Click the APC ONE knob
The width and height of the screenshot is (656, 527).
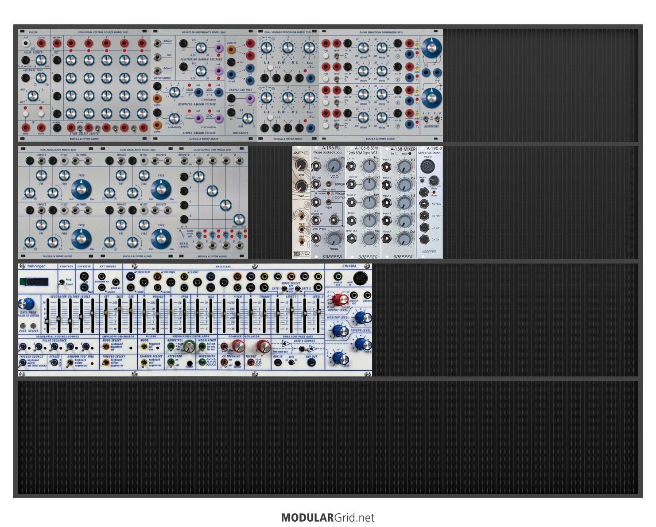301,166
